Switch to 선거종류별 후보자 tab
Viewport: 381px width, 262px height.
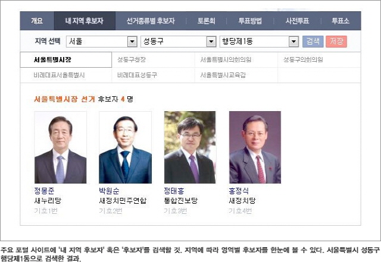(151, 21)
